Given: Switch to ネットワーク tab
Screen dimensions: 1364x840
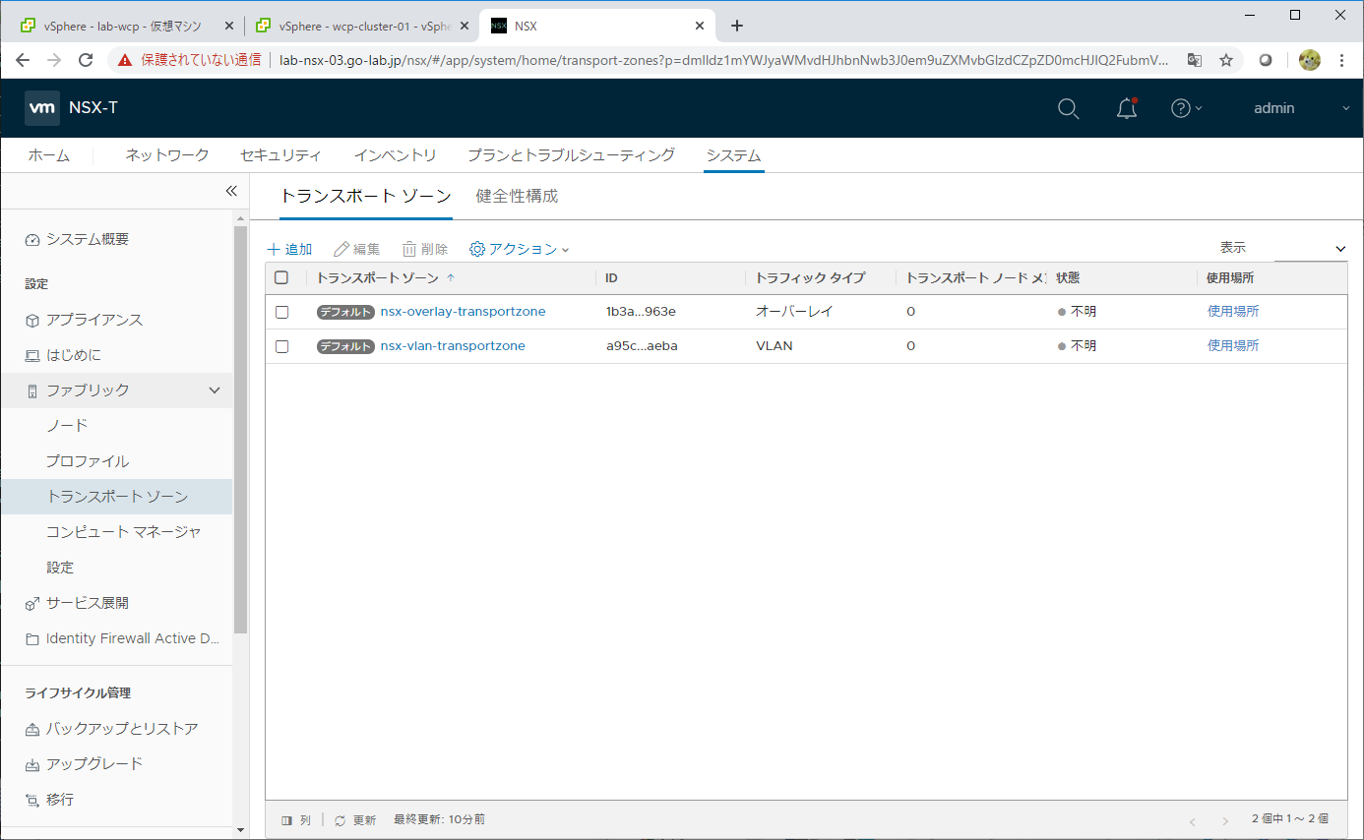Looking at the screenshot, I should (167, 155).
